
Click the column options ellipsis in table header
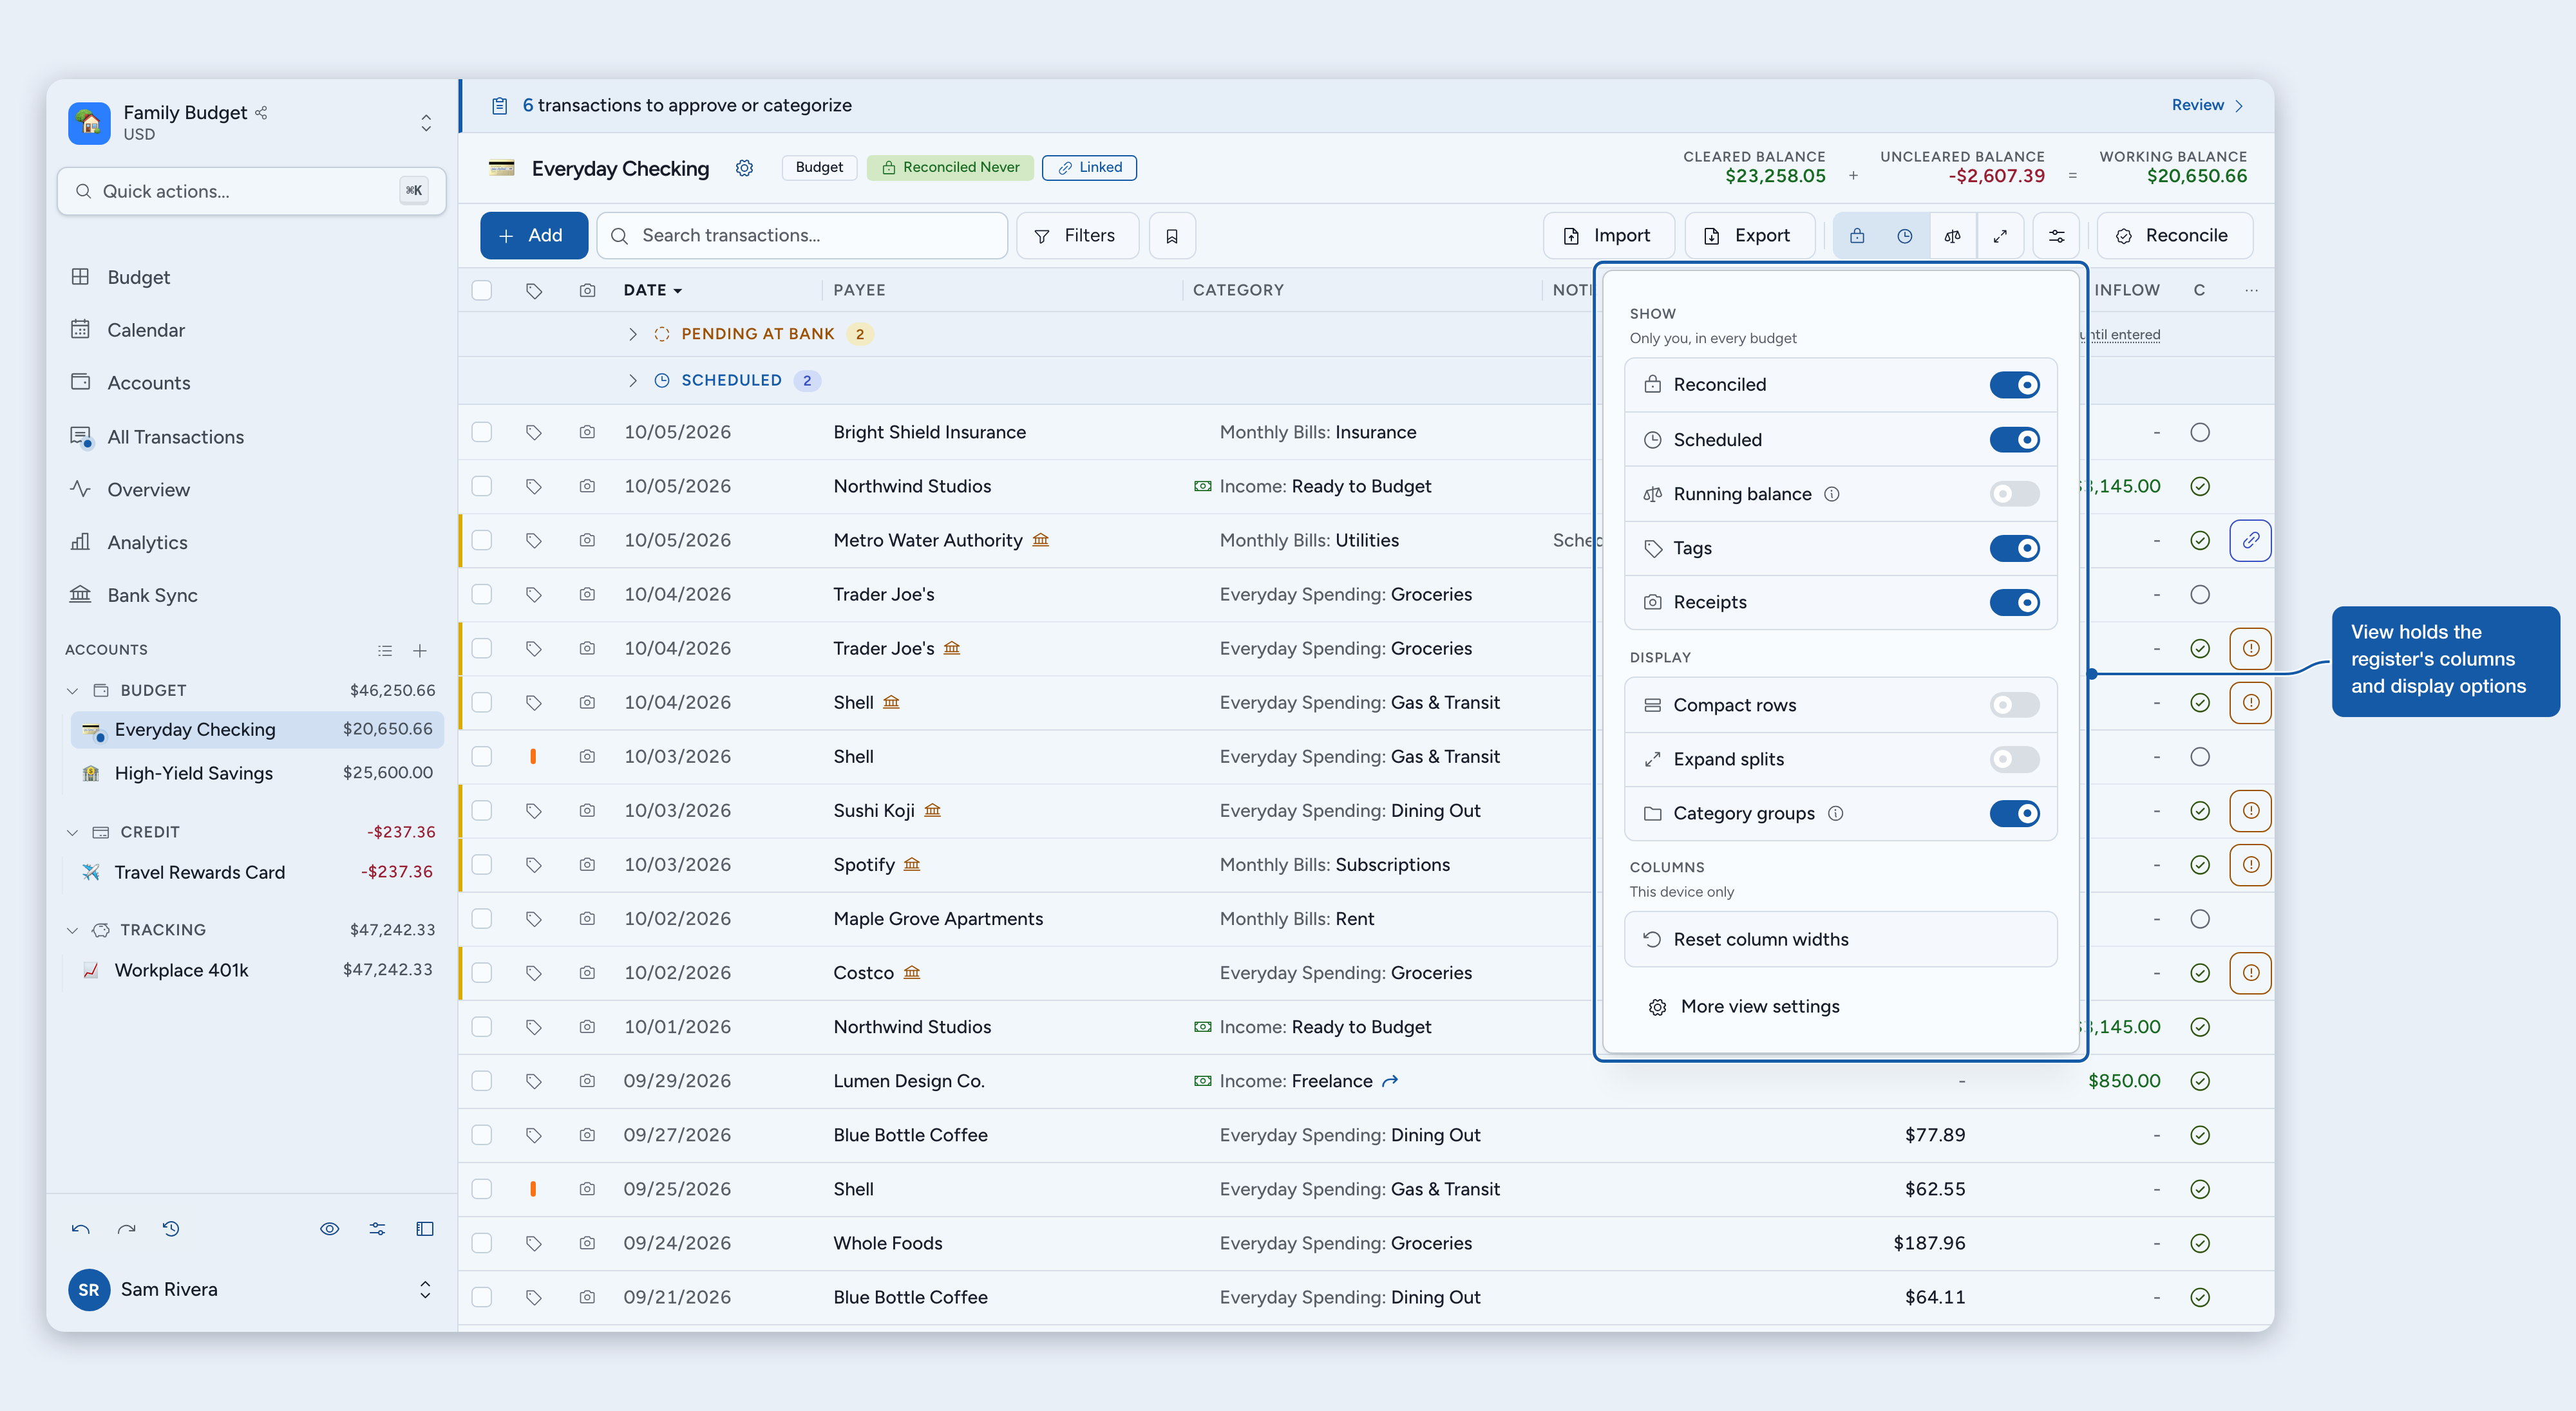(x=2251, y=291)
